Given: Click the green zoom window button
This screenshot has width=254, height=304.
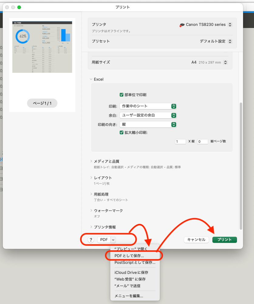Looking at the screenshot, I should coord(19,7).
